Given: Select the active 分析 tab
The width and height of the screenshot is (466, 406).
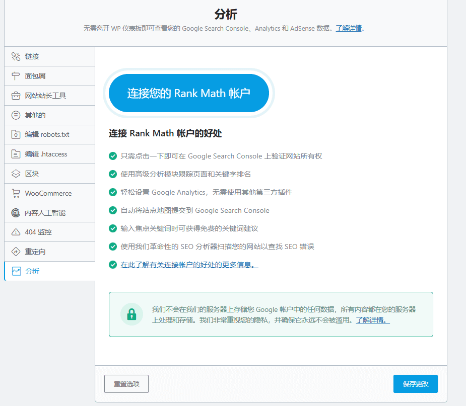Looking at the screenshot, I should (50, 271).
